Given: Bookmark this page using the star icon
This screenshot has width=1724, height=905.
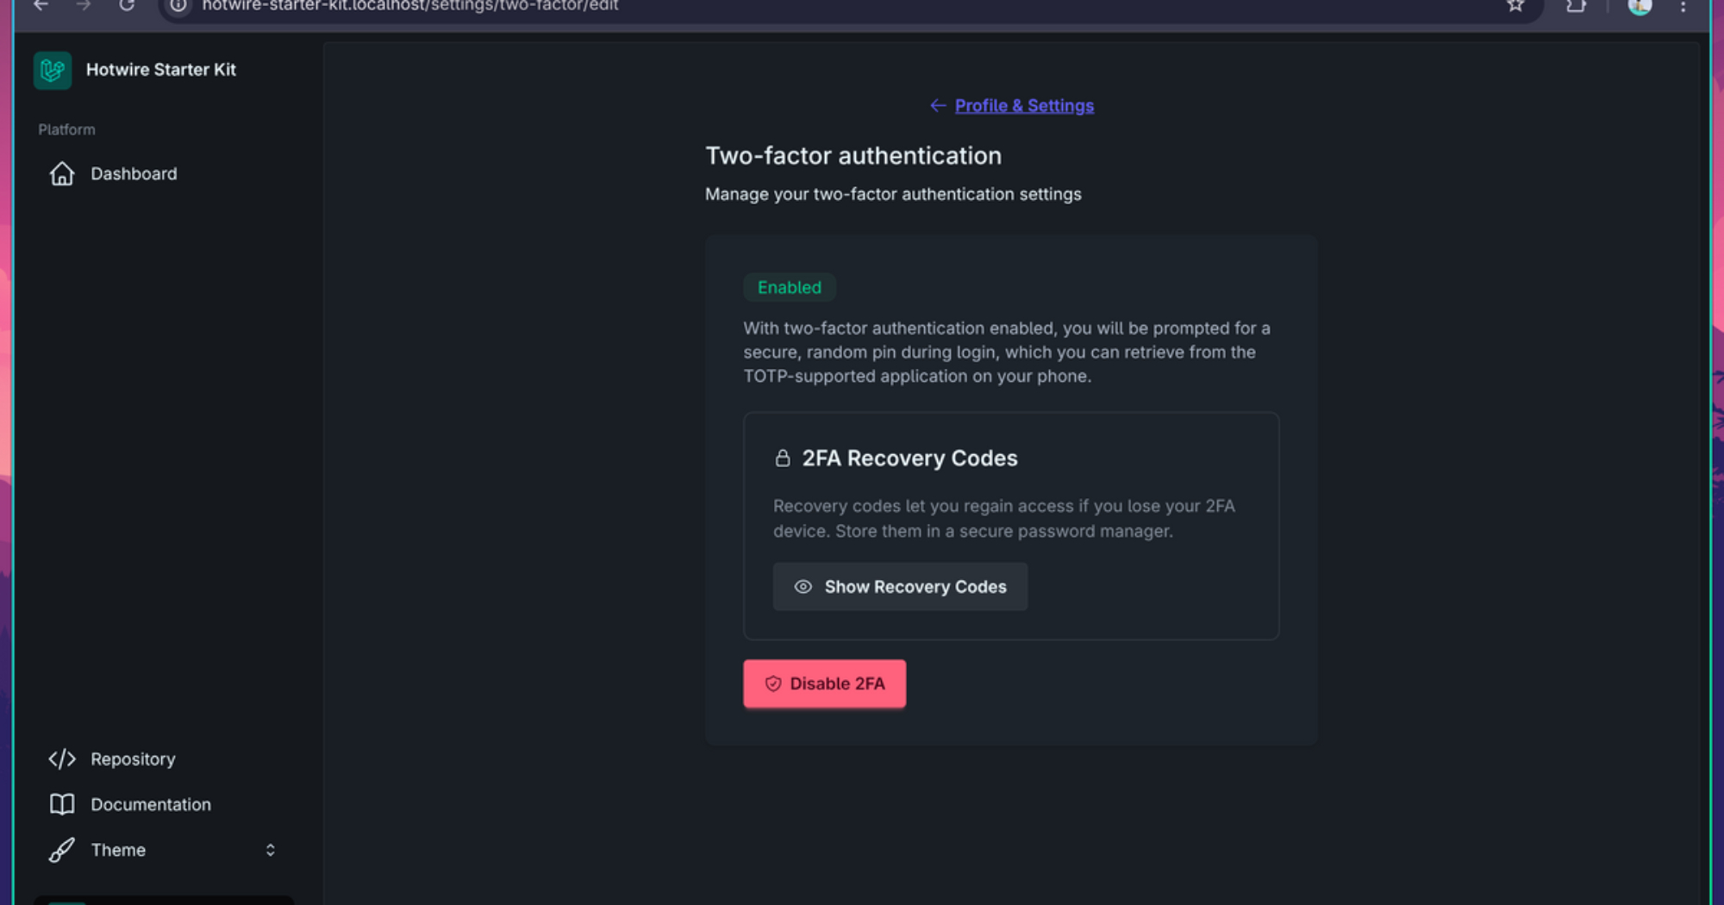Looking at the screenshot, I should [1515, 6].
